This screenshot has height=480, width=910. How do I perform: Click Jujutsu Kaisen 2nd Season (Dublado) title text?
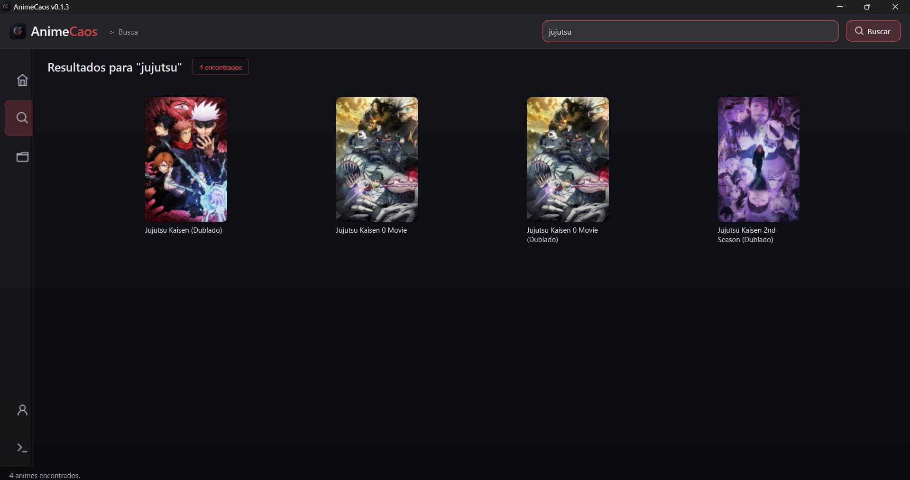[x=746, y=235]
